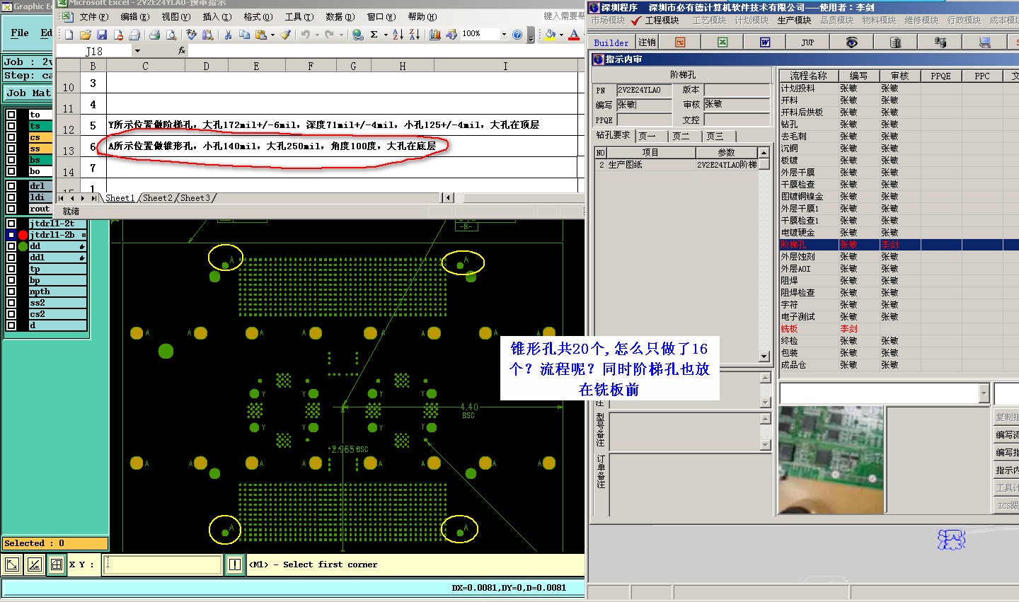Click the drilling requirements list scrollbar down arrow

tap(764, 357)
